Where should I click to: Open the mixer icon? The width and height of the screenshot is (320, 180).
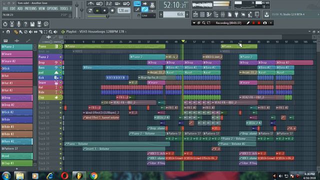click(222, 14)
